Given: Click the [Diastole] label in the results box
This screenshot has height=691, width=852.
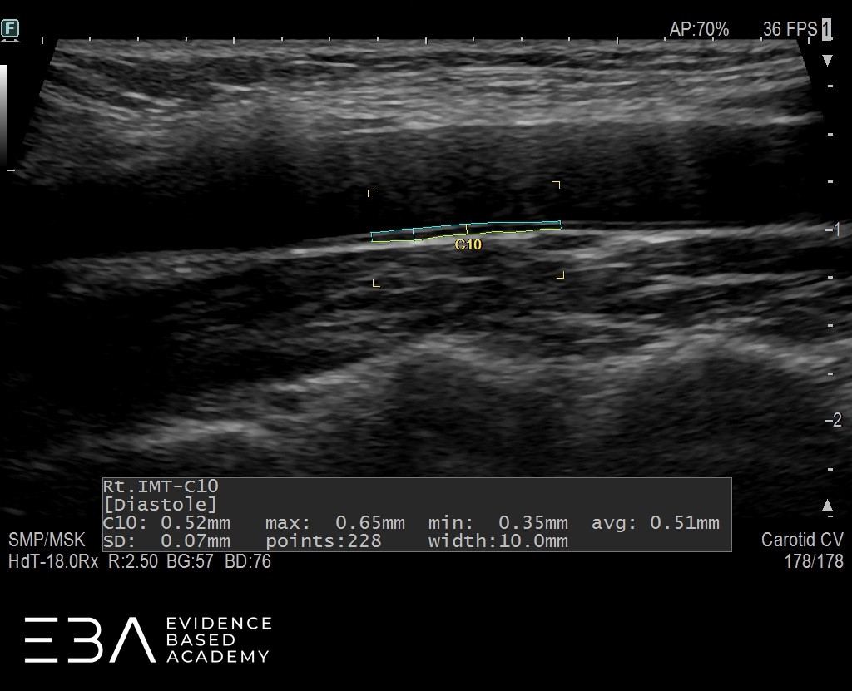Looking at the screenshot, I should 160,504.
